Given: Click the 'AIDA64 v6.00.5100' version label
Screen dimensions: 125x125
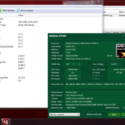Looking at the screenshot, I should tap(94, 114).
